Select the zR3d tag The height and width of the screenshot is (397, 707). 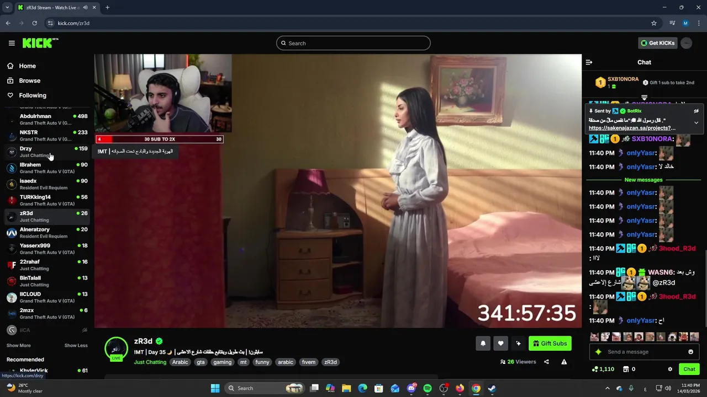[330, 362]
